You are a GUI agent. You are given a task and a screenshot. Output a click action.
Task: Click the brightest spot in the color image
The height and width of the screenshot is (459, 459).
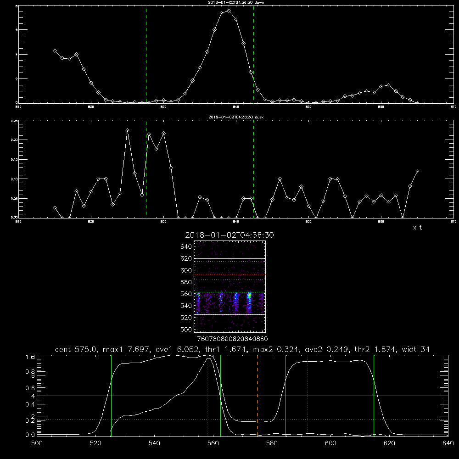click(x=249, y=295)
